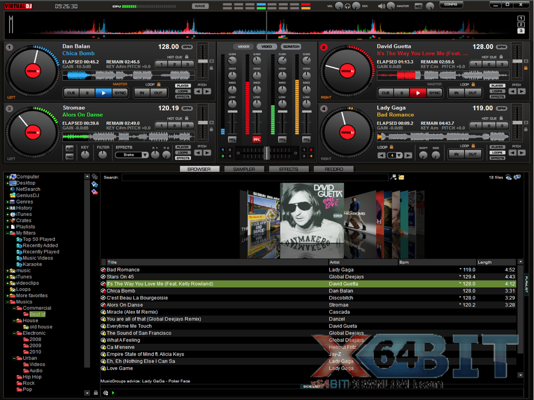This screenshot has height=400, width=534.
Task: Switch center panel to SCRATCH view
Action: [291, 47]
